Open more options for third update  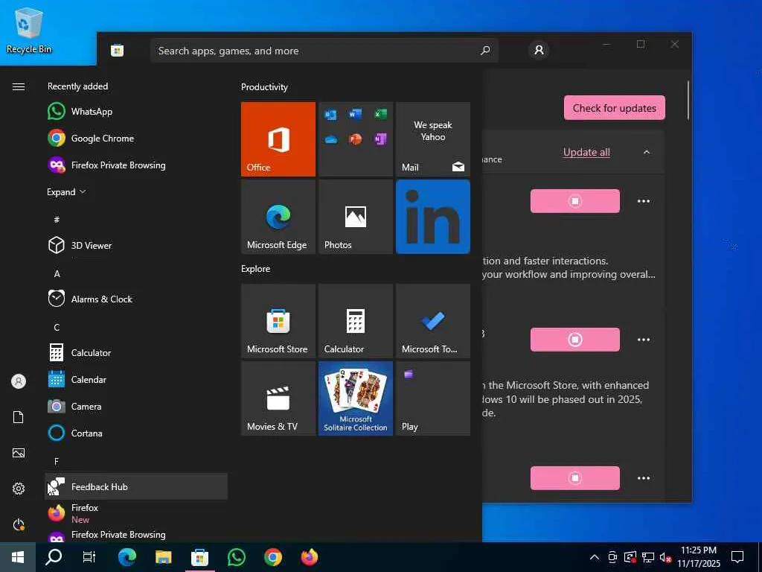pos(644,478)
